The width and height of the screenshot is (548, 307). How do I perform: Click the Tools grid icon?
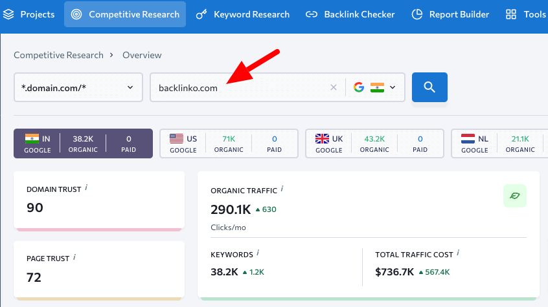pyautogui.click(x=511, y=14)
